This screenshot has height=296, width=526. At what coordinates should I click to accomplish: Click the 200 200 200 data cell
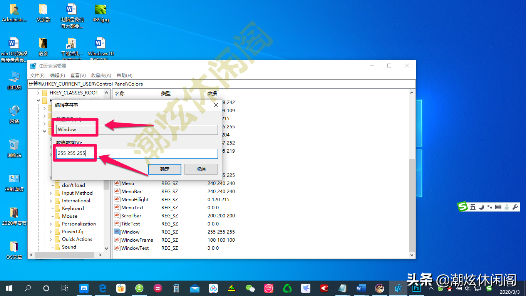pyautogui.click(x=221, y=216)
